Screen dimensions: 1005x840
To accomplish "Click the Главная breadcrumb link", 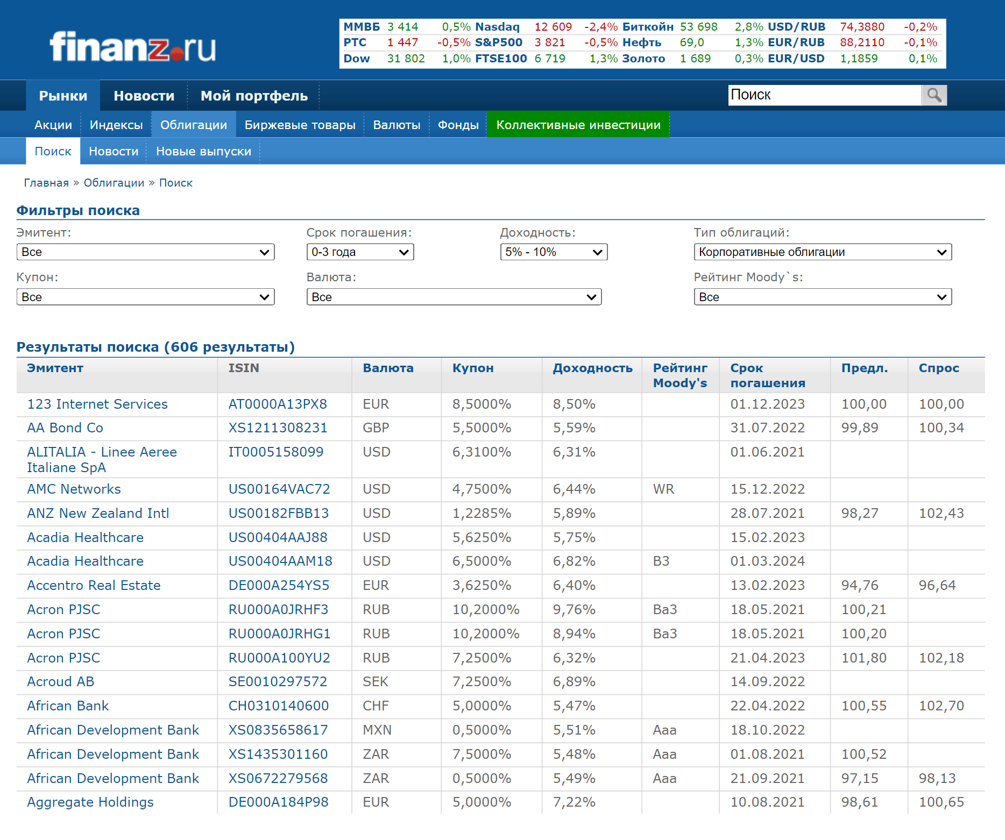I will coord(46,183).
